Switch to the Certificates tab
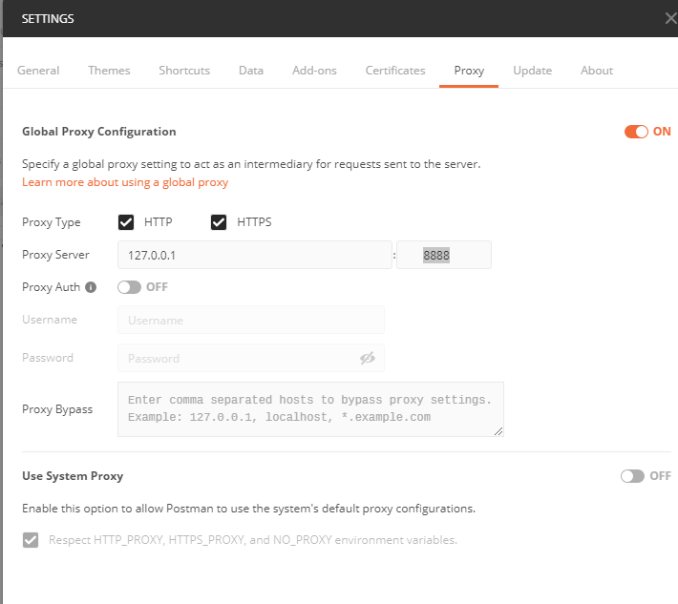 point(395,71)
